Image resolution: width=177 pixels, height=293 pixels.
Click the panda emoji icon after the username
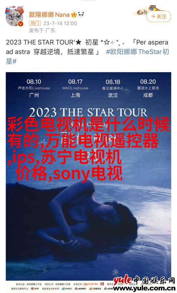tap(81, 14)
